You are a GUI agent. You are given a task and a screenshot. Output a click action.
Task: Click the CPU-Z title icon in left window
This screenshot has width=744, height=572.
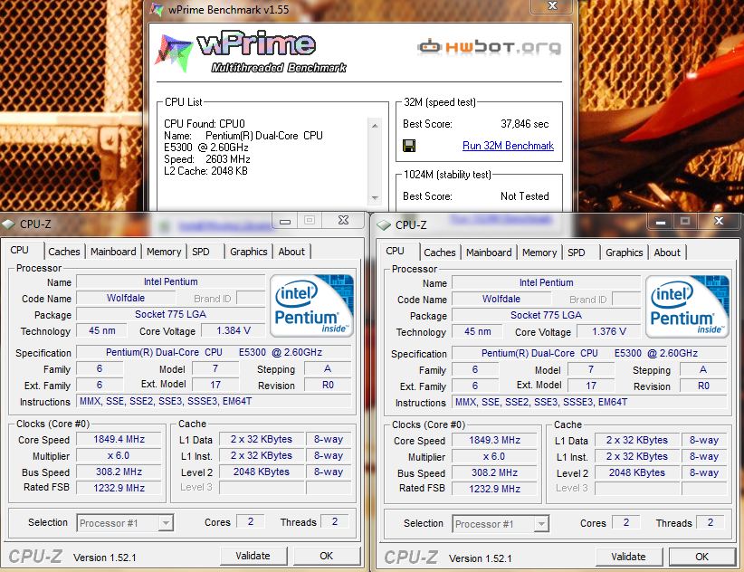coord(9,224)
